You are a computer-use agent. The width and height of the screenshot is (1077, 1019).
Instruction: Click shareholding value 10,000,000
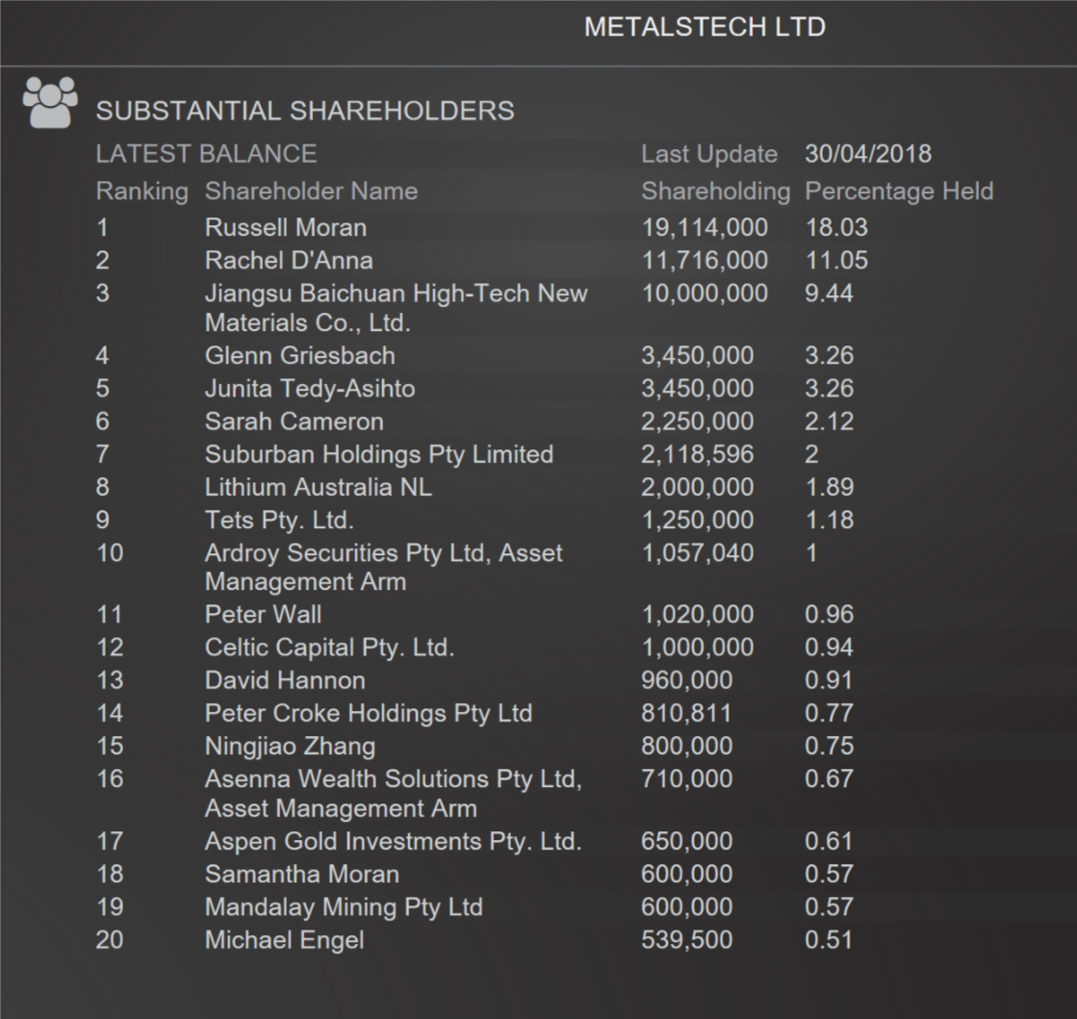[x=705, y=293]
